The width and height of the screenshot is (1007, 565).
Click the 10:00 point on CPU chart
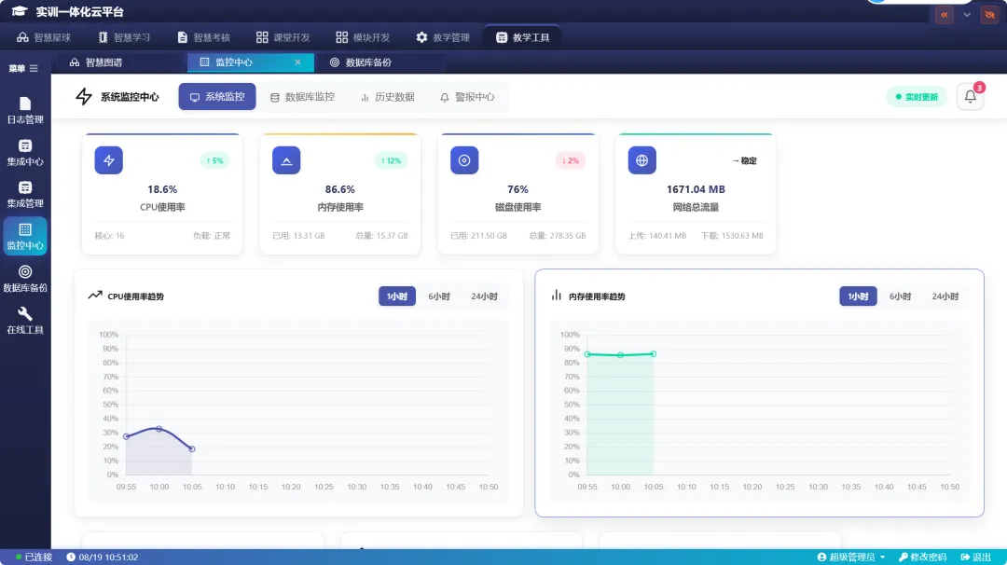click(x=159, y=429)
